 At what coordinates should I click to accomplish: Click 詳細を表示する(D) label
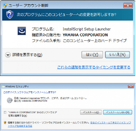(x=27, y=55)
